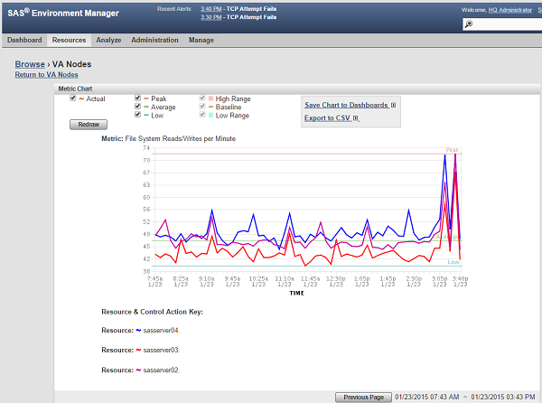Viewport: 542px width, 403px height.
Task: Click the sasserver02 resource name
Action: point(162,370)
